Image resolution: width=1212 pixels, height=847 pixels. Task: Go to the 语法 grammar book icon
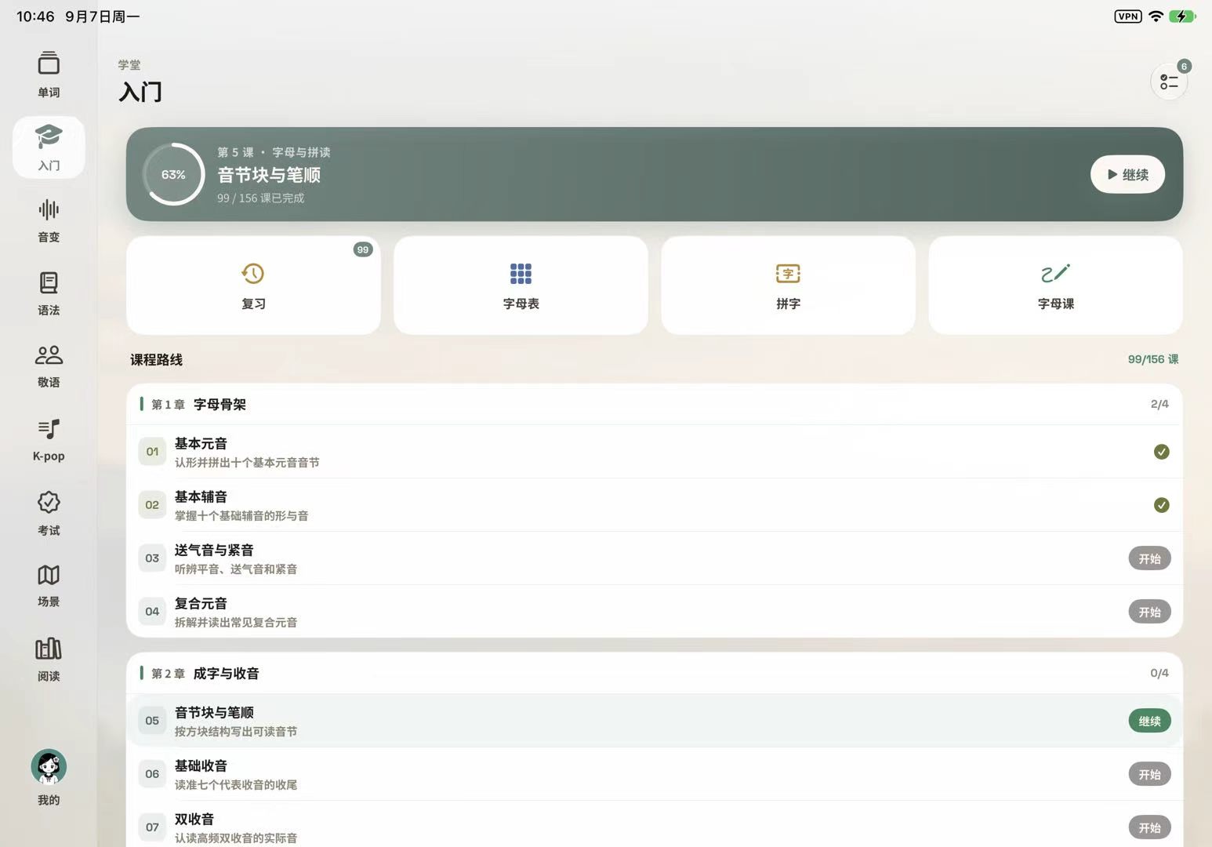[x=49, y=293]
